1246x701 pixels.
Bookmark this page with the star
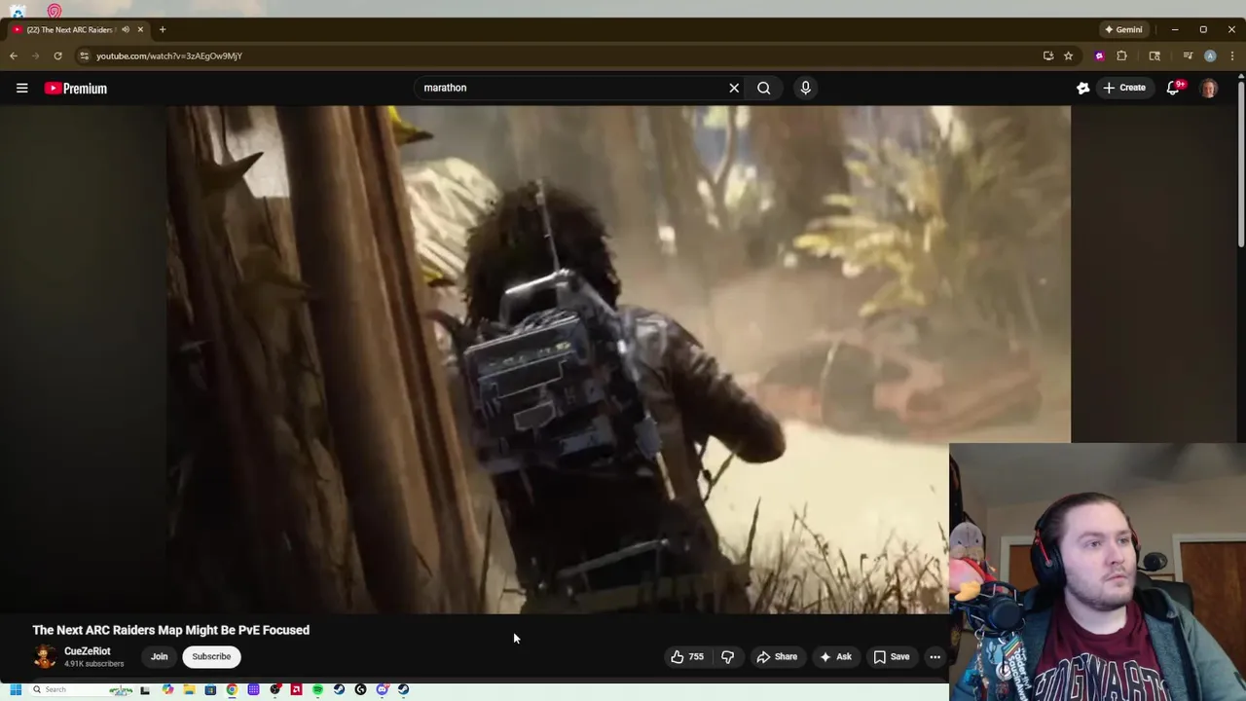(x=1068, y=55)
